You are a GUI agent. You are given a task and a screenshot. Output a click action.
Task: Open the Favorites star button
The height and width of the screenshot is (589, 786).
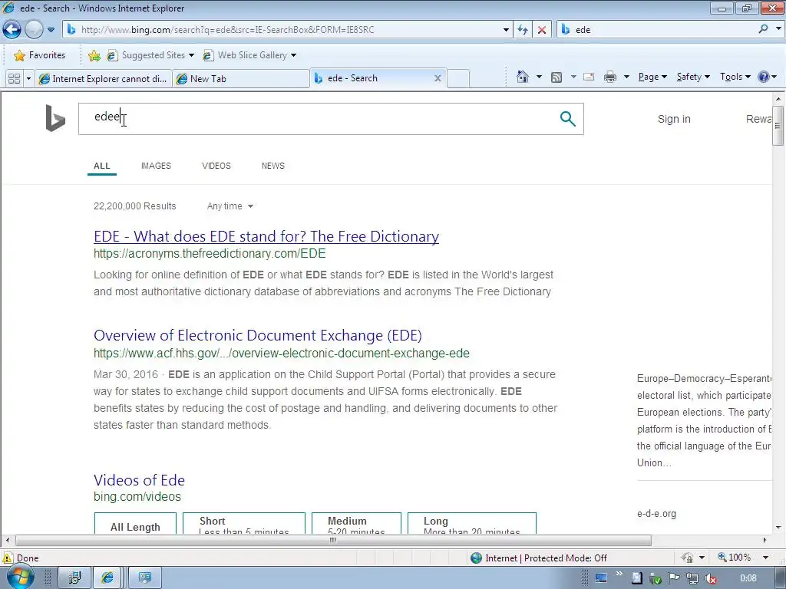40,55
